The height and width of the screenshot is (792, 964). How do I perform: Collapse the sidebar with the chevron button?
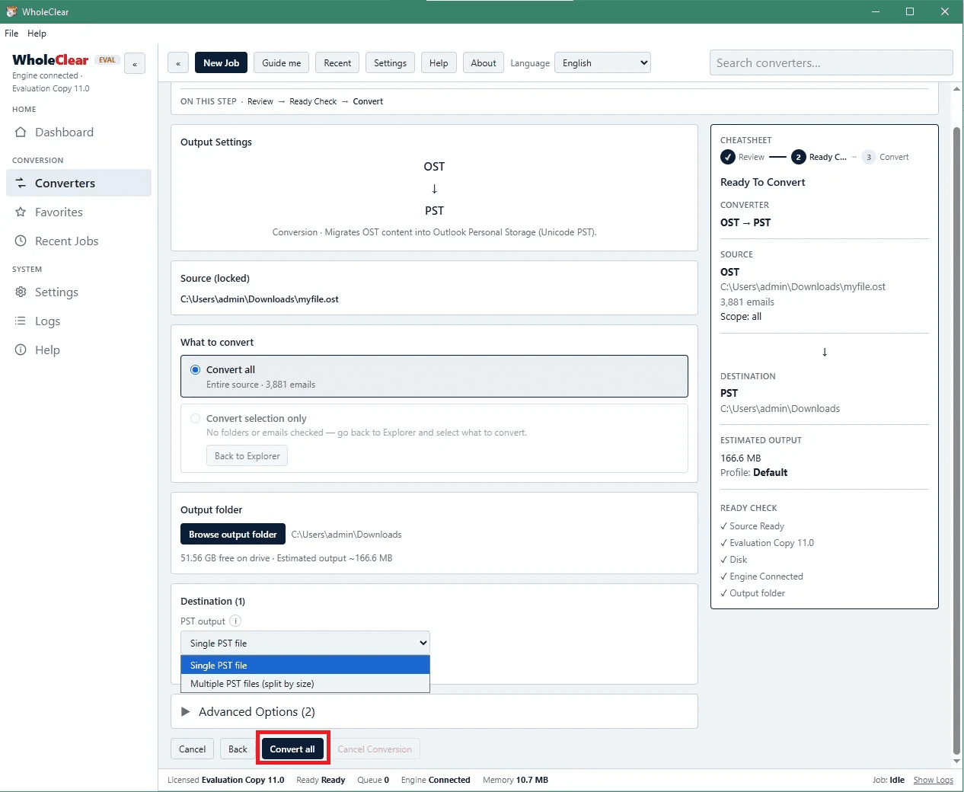click(135, 64)
